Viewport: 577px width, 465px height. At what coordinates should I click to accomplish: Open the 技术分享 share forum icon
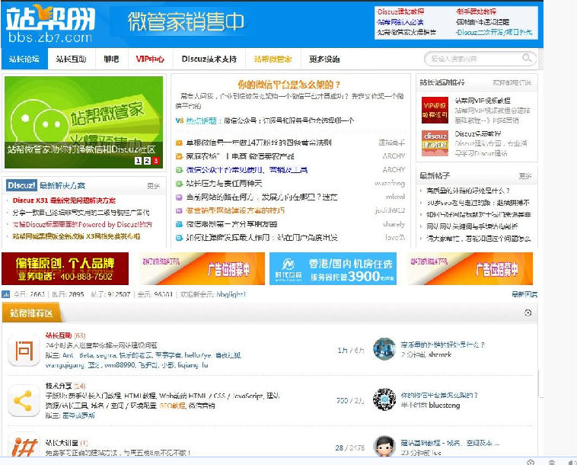pyautogui.click(x=24, y=400)
